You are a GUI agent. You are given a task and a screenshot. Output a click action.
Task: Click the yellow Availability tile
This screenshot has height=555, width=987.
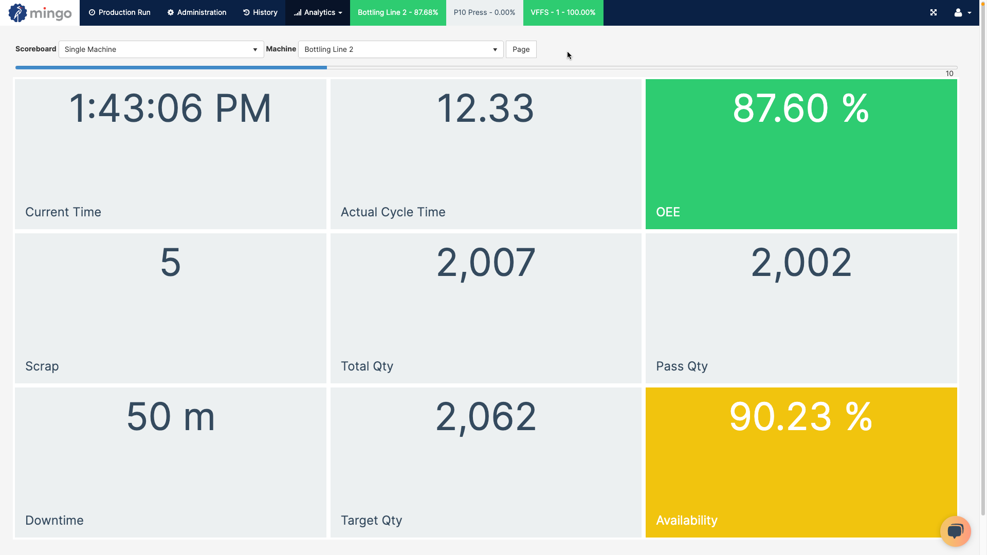pos(801,462)
